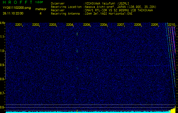Click the cyan echo dash near 1.0 kHz
The image size is (178, 113).
pyautogui.click(x=77, y=51)
